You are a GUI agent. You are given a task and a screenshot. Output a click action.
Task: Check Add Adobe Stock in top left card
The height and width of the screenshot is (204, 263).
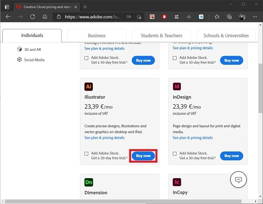[x=86, y=58]
